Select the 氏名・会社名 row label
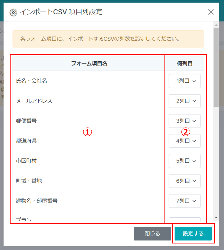This screenshot has height=250, width=224. [31, 81]
